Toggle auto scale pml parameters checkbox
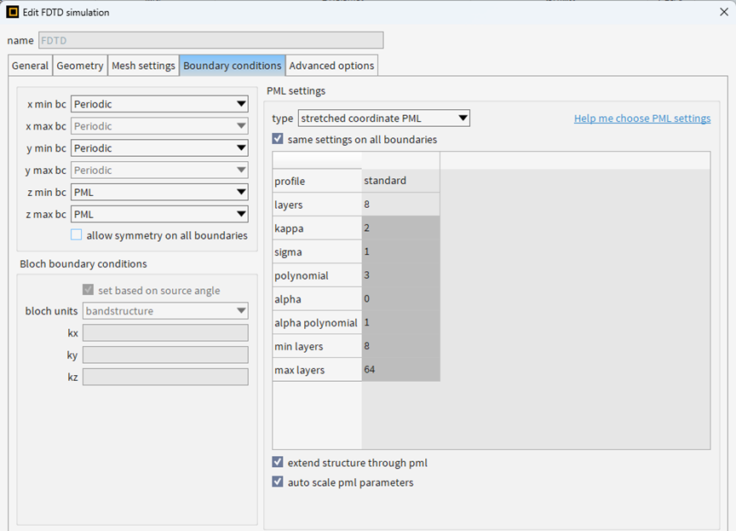 click(278, 482)
